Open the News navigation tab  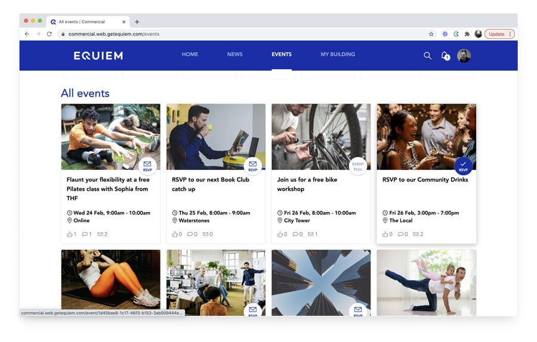point(234,54)
